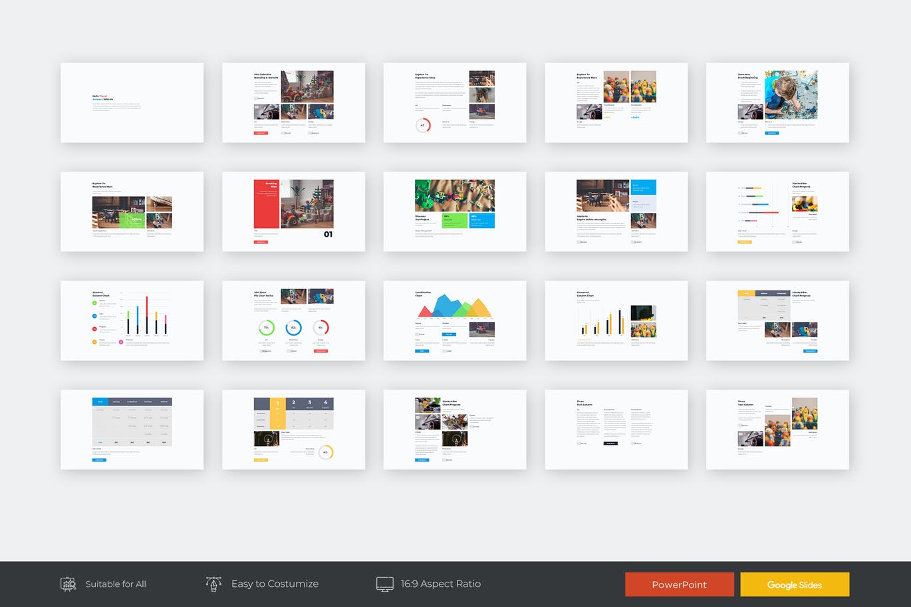Click the Suitable for All presentation icon
The image size is (911, 607).
tap(68, 584)
